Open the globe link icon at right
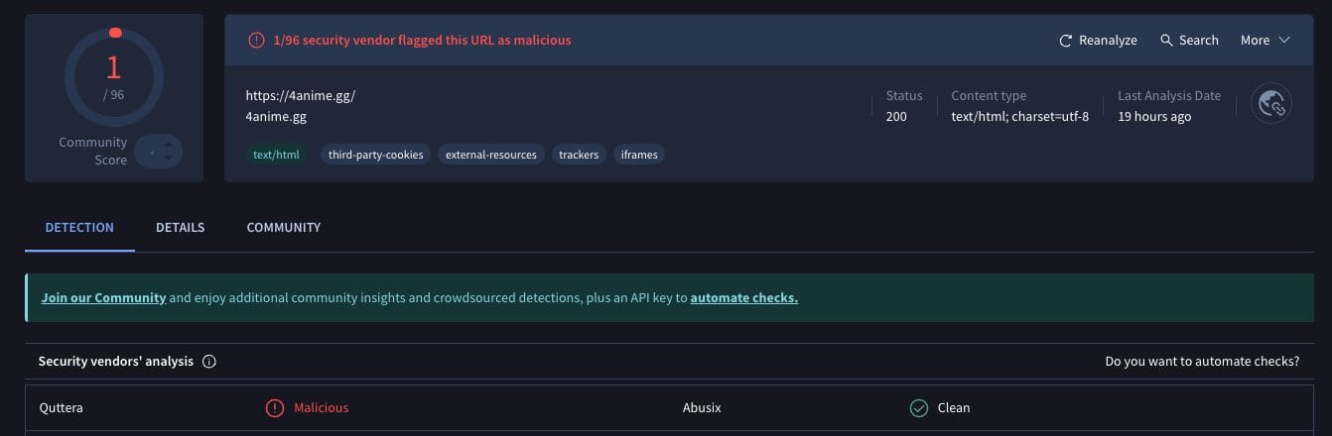The width and height of the screenshot is (1332, 436). pos(1270,103)
